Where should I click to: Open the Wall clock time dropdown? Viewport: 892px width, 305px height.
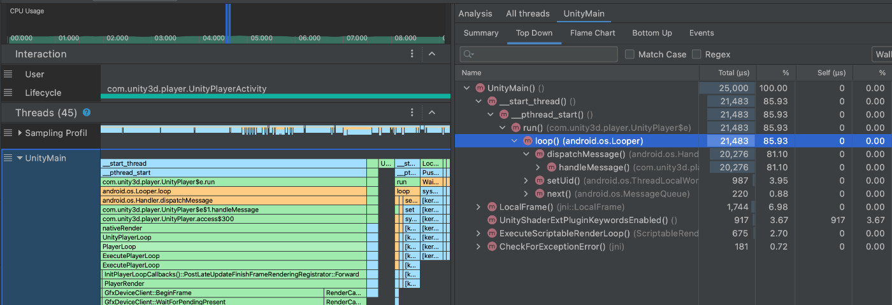(x=882, y=55)
